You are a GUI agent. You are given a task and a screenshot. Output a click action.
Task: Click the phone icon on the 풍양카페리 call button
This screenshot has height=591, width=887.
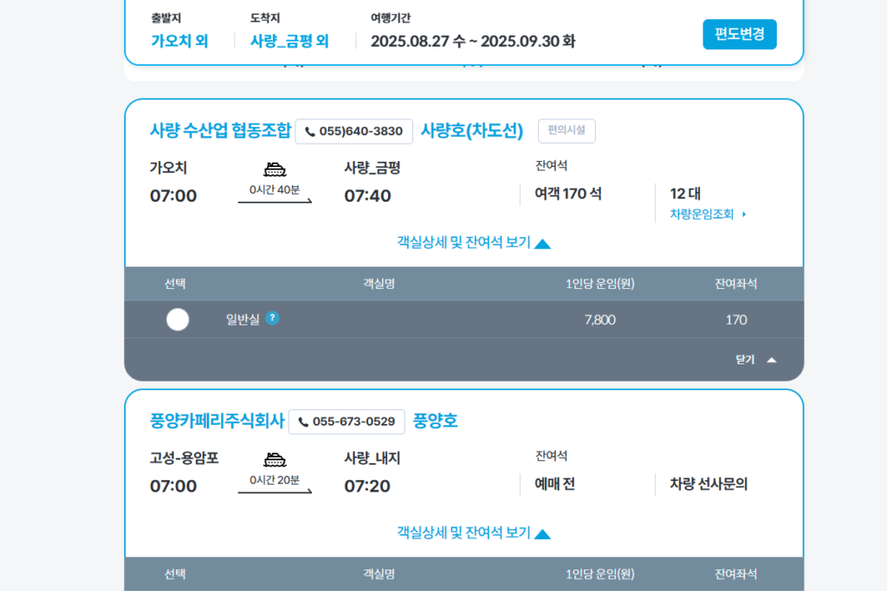point(302,422)
